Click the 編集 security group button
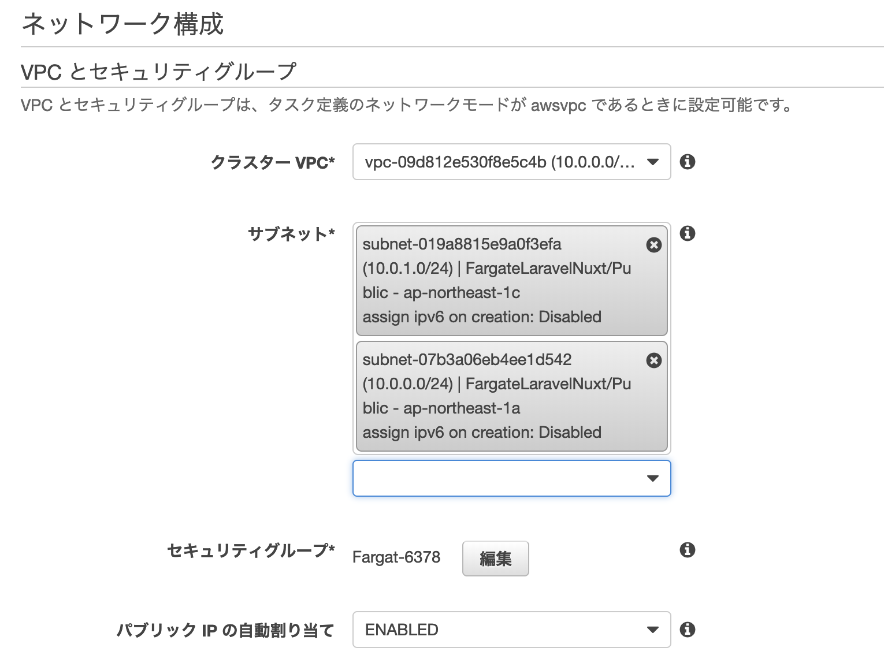Viewport: 884px width, 670px height. [x=495, y=559]
